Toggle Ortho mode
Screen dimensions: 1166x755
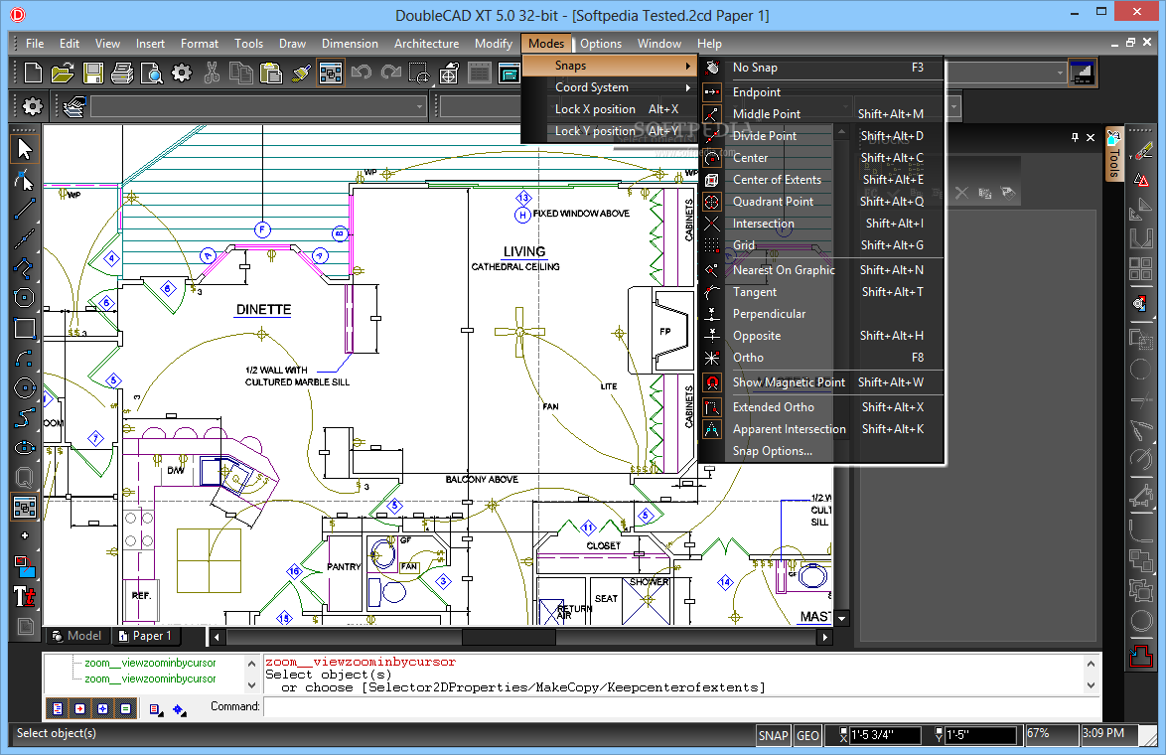(822, 358)
